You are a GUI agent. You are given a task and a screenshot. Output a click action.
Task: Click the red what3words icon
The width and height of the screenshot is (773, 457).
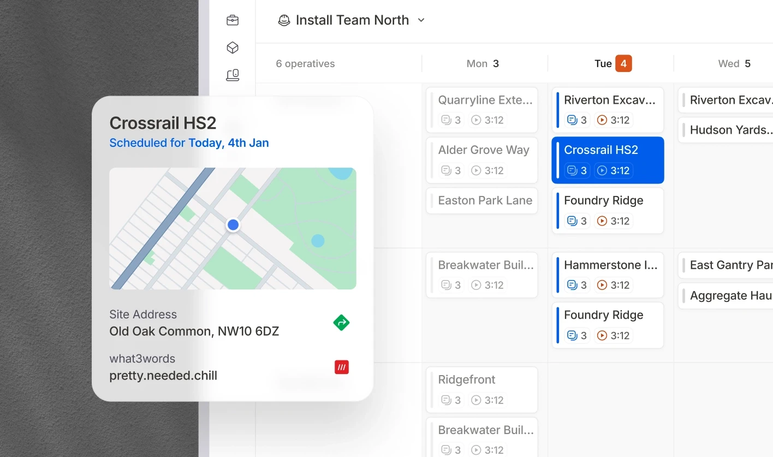341,367
